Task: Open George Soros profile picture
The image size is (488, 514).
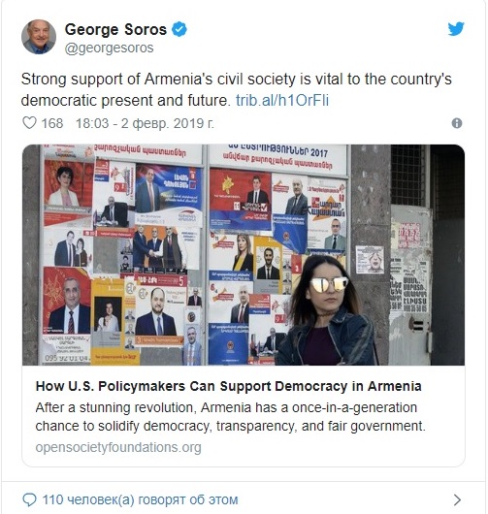Action: tap(39, 37)
